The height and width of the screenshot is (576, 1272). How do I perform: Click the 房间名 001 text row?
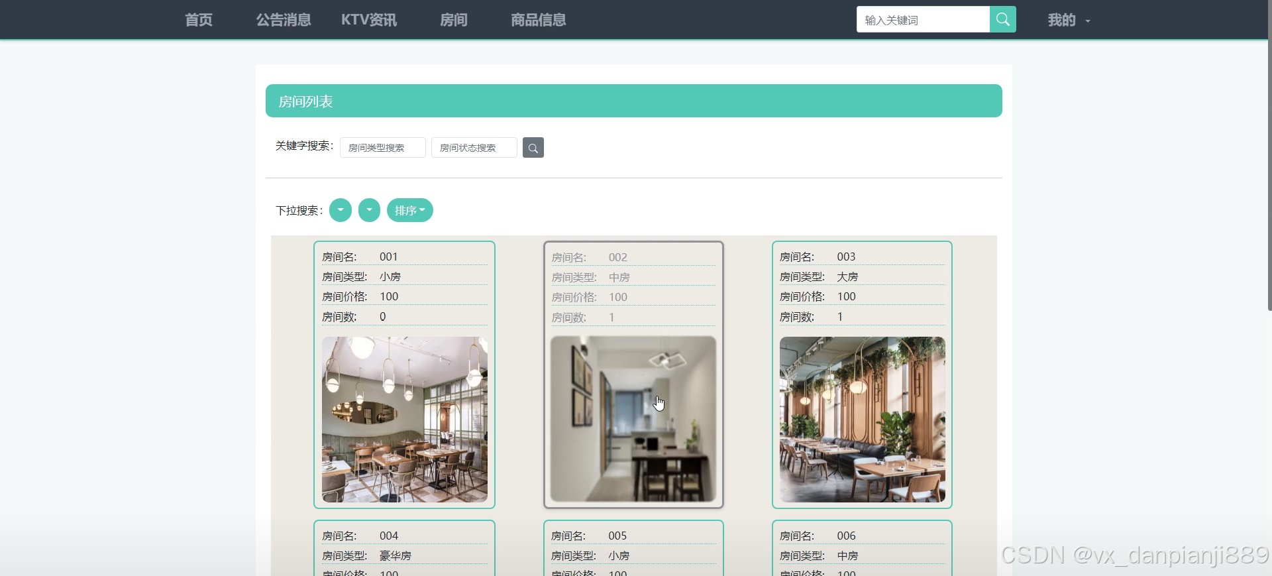405,257
